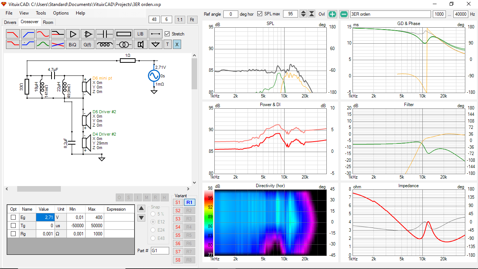Click the T toolbar button
Screen dimensions: 478x269
click(x=167, y=44)
